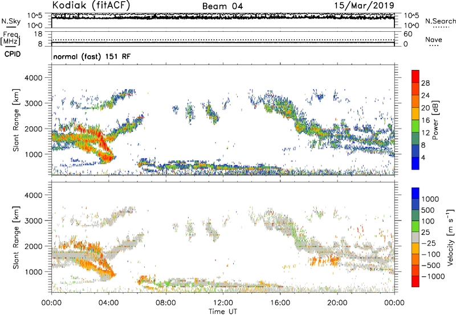Click the "4000" range tick in power panel

click(x=33, y=78)
